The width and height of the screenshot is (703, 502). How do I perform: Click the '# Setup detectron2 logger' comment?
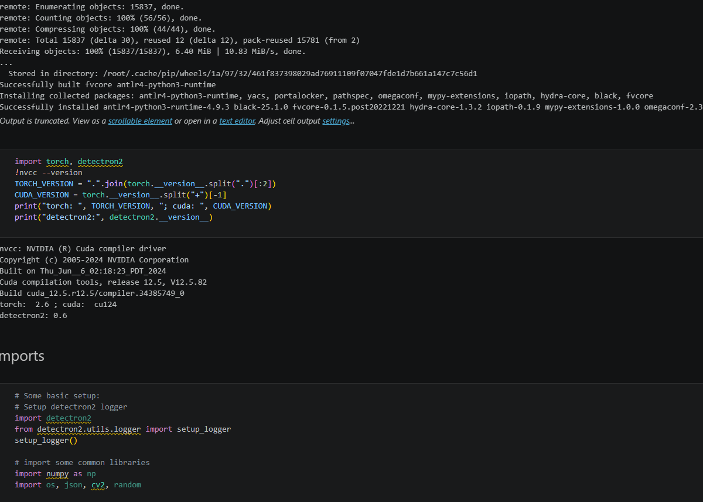(71, 407)
